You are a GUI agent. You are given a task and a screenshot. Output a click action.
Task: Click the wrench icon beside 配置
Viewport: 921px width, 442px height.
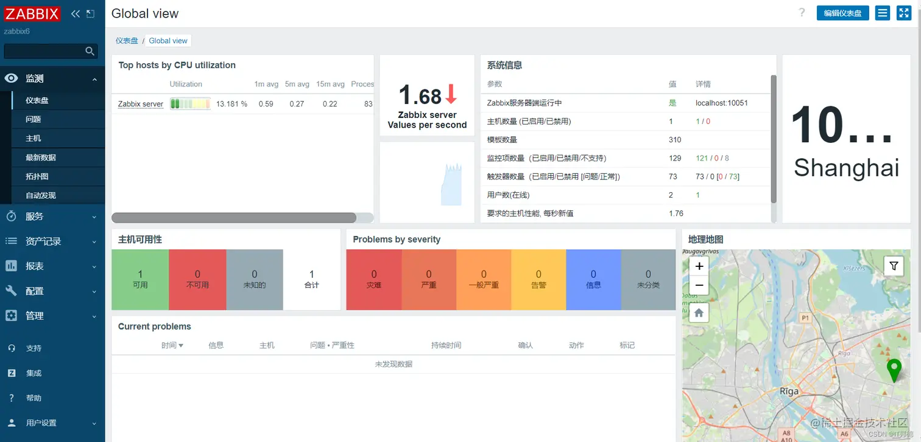pyautogui.click(x=11, y=291)
